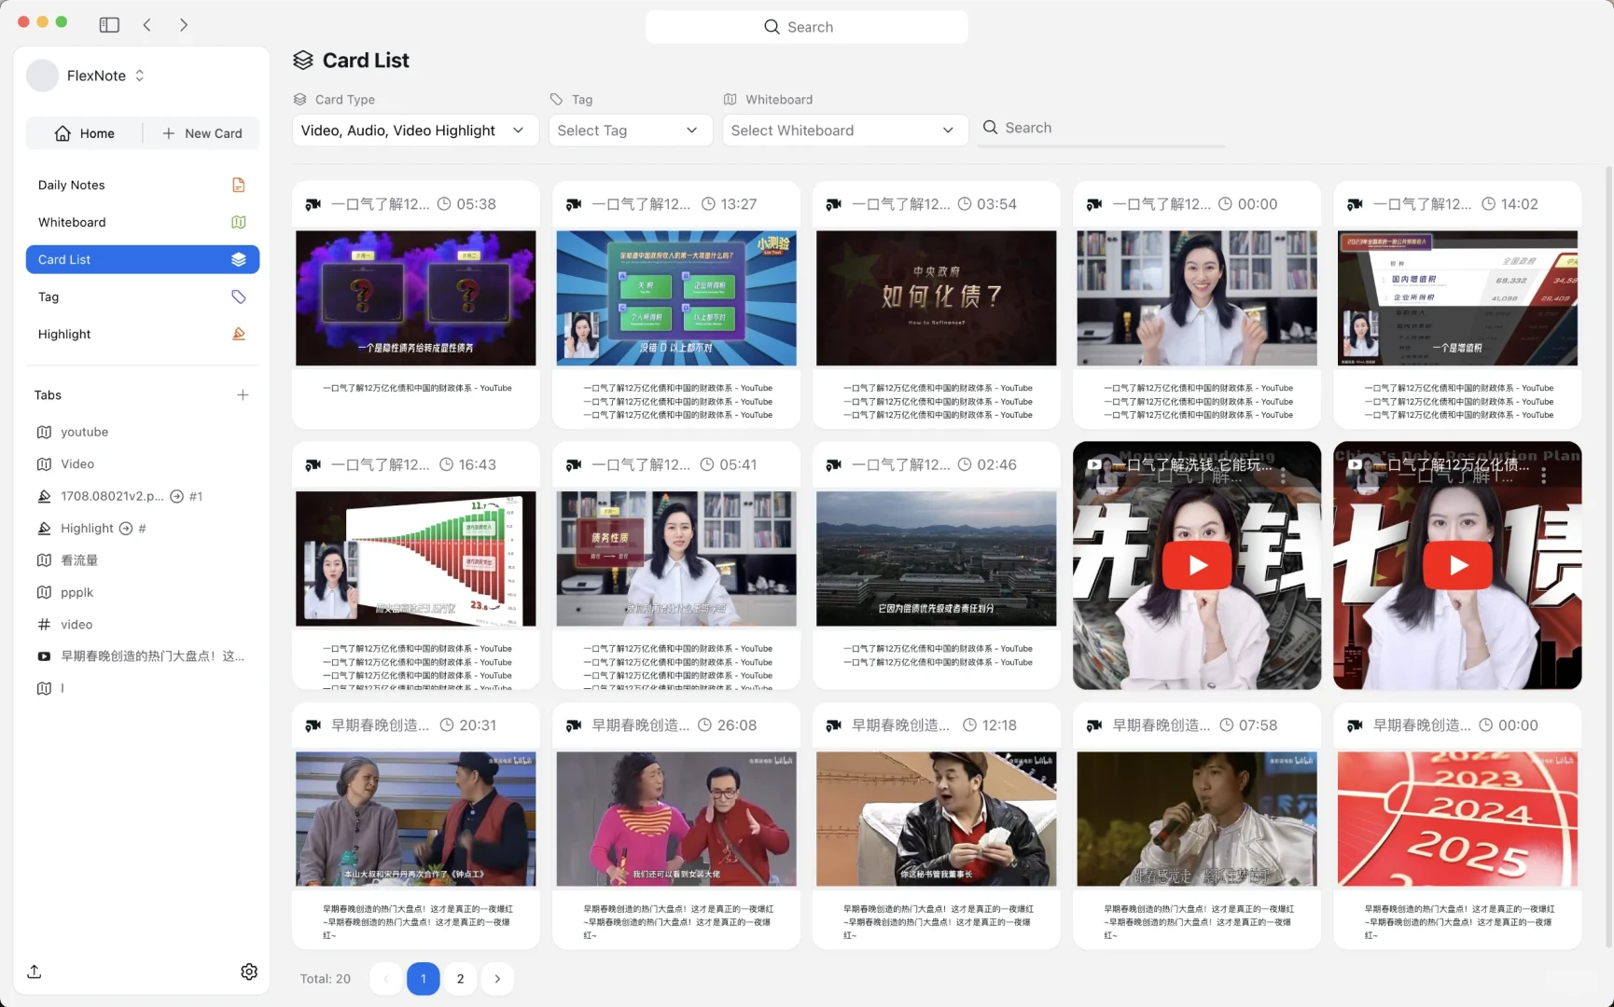The height and width of the screenshot is (1007, 1614).
Task: Click the Home button
Action: click(85, 133)
